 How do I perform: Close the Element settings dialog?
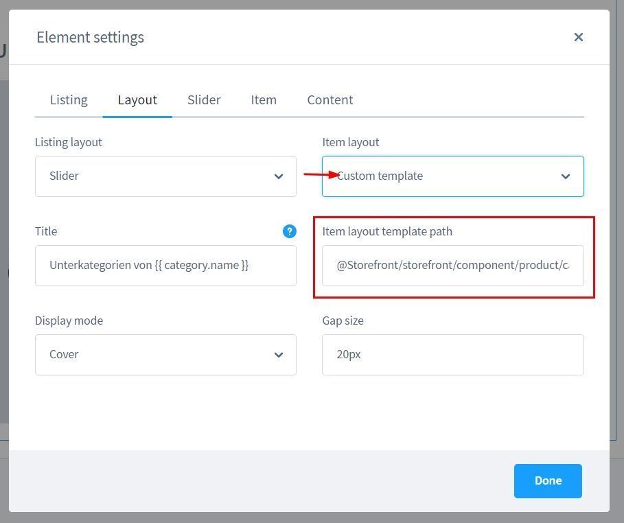[x=578, y=37]
